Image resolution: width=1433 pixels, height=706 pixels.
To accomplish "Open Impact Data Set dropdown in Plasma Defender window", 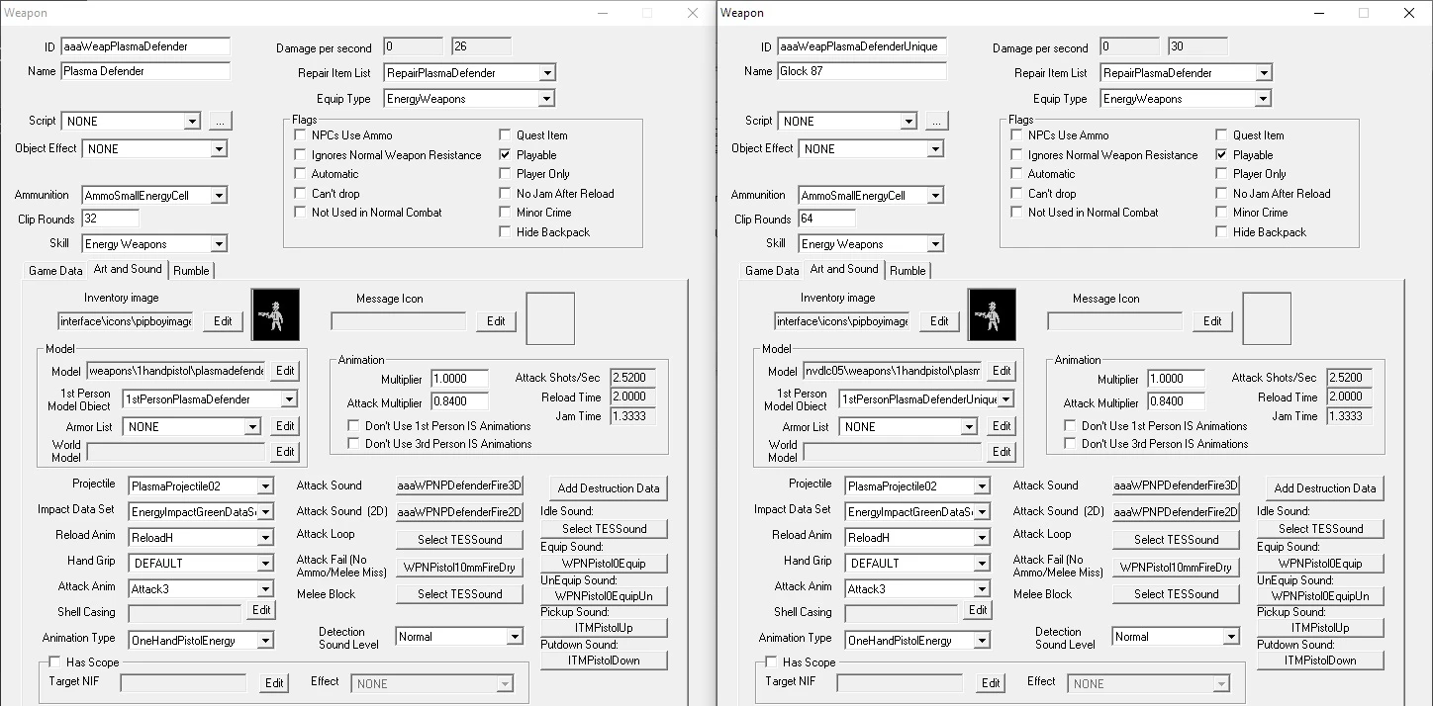I will pyautogui.click(x=264, y=512).
